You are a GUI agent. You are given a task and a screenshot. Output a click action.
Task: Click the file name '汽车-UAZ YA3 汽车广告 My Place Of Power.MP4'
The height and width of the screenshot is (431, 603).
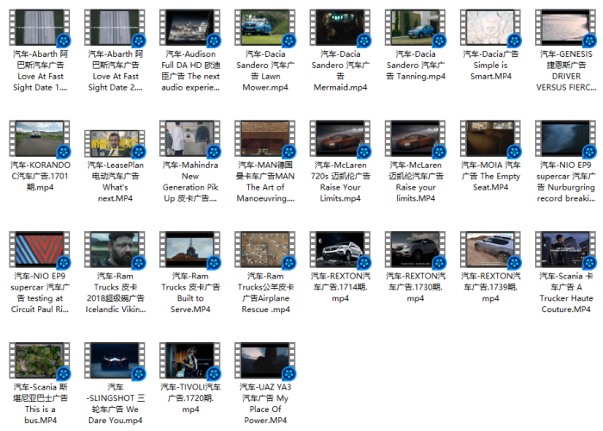click(265, 403)
